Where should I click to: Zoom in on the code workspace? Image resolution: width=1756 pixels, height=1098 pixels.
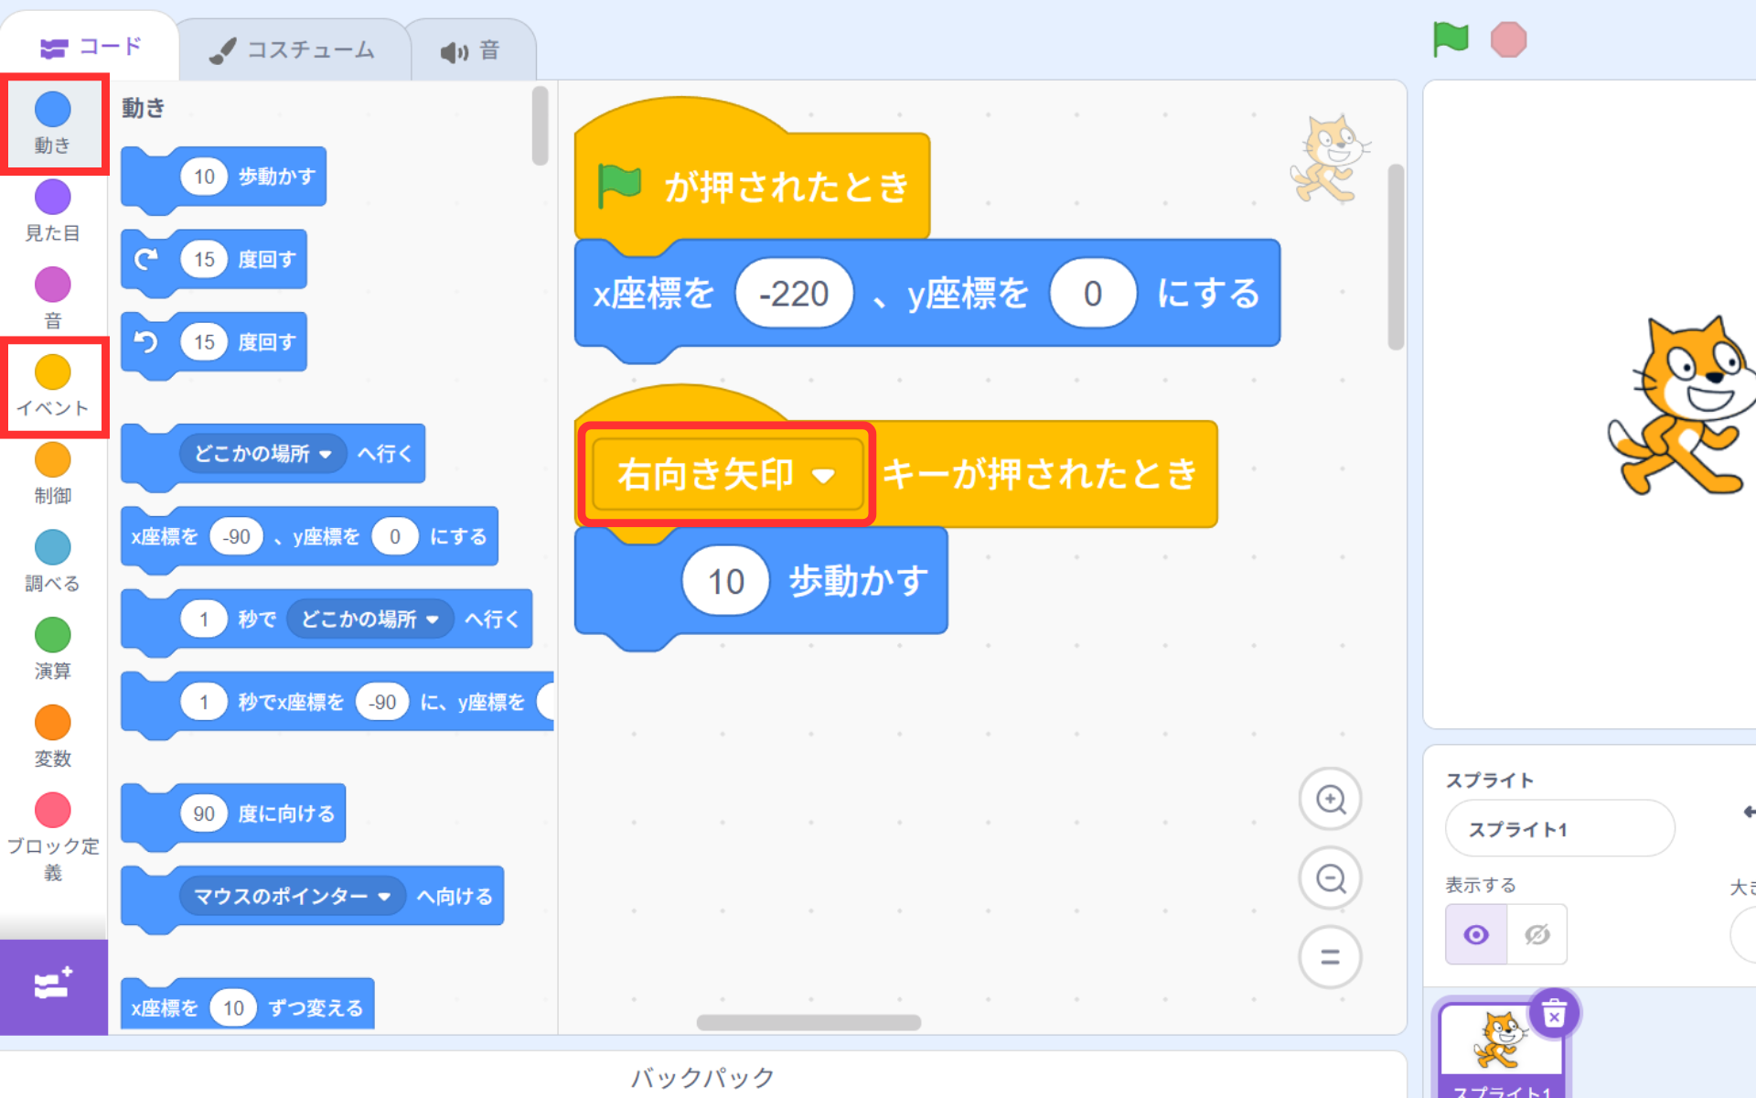coord(1331,799)
